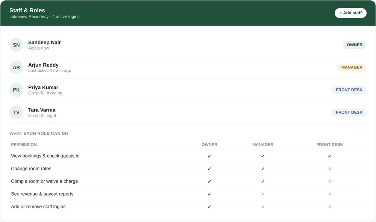Click the 'WHAT EACH ROLE CAN DO' heading
Viewport: 376px width, 222px height.
(39, 134)
